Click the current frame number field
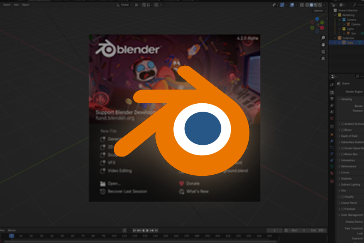Viewport: 364px width, 243px height. (x=275, y=230)
